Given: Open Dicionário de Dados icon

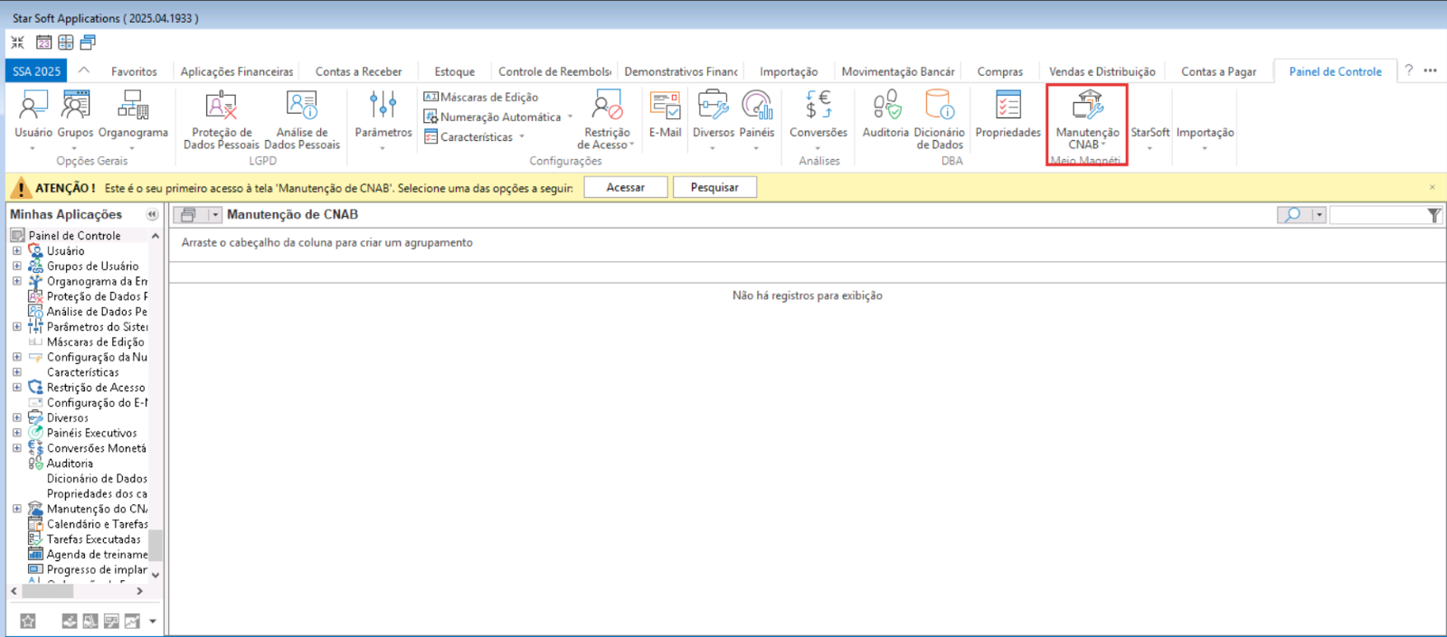Looking at the screenshot, I should click(x=940, y=106).
